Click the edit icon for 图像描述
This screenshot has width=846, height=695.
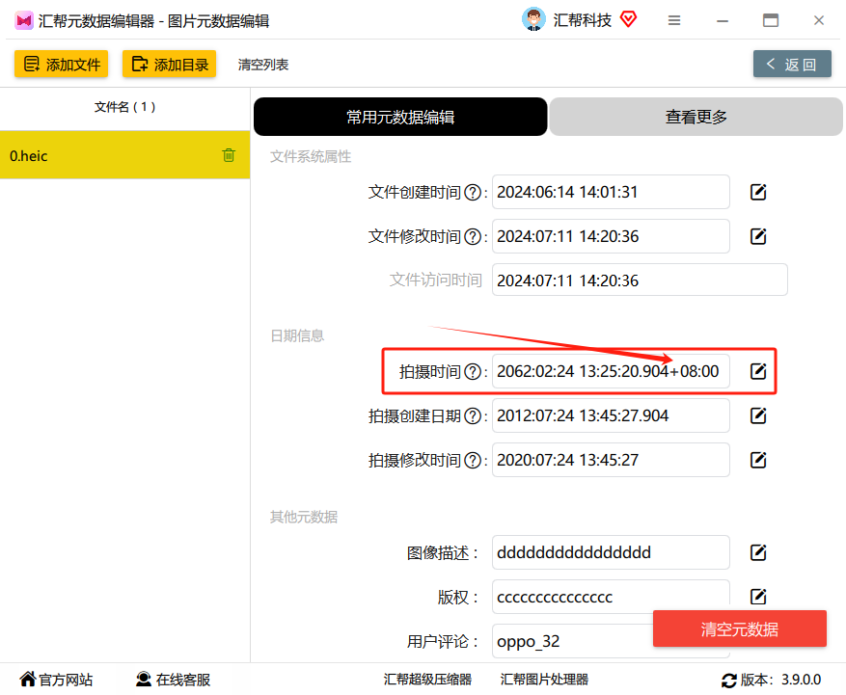point(758,552)
